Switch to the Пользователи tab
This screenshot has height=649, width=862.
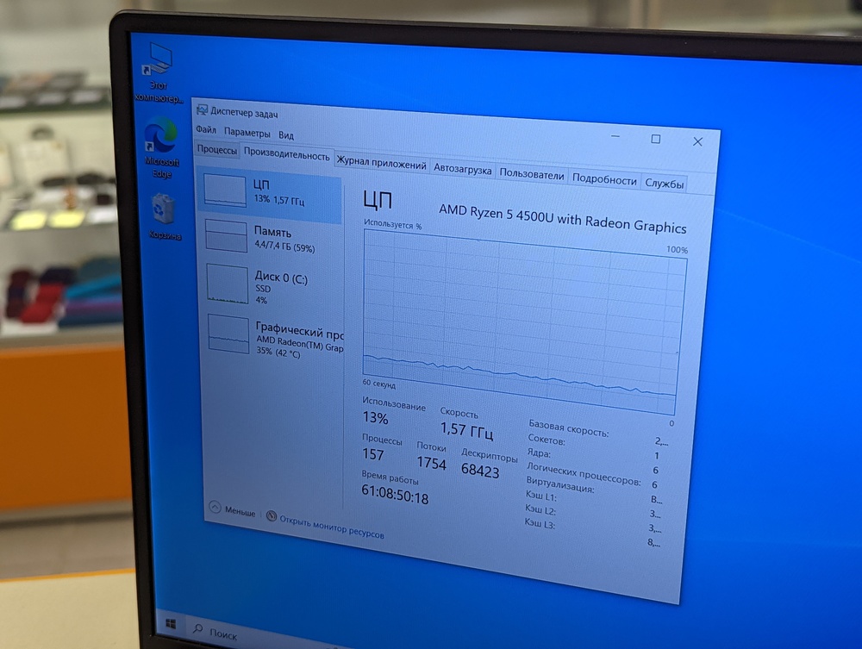(x=532, y=174)
